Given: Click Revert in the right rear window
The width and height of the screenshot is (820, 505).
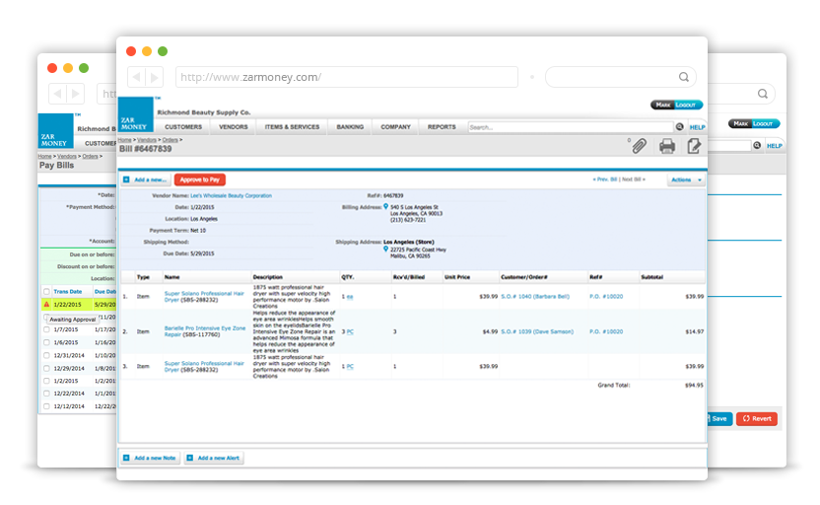Looking at the screenshot, I should click(757, 418).
